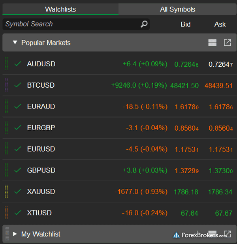Click the drag handle beside XAUUSD
Image resolution: width=237 pixels, height=244 pixels.
pos(6,191)
